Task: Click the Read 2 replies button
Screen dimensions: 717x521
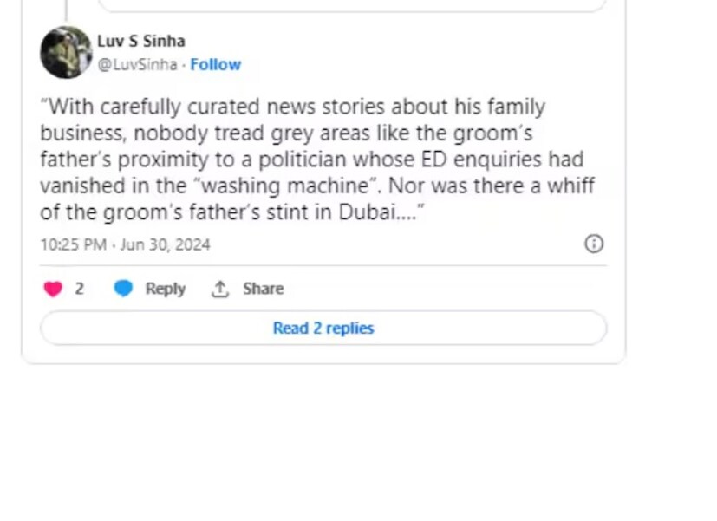Action: click(x=323, y=329)
